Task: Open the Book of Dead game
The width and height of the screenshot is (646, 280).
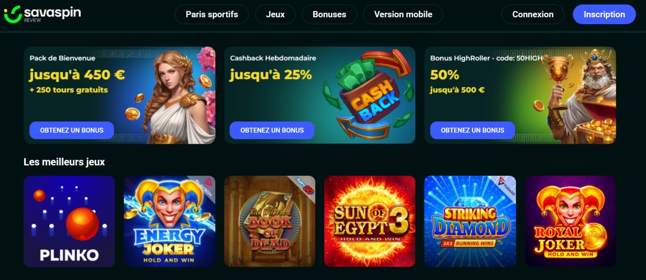Action: point(270,221)
